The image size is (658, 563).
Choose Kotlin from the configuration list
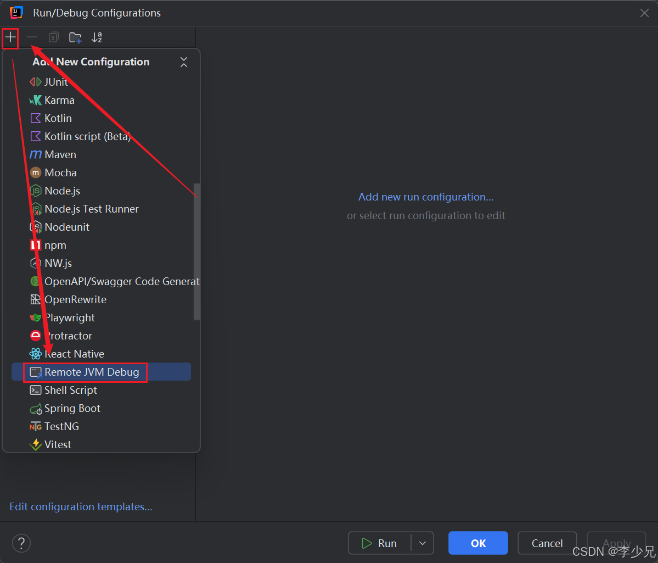pos(101,118)
